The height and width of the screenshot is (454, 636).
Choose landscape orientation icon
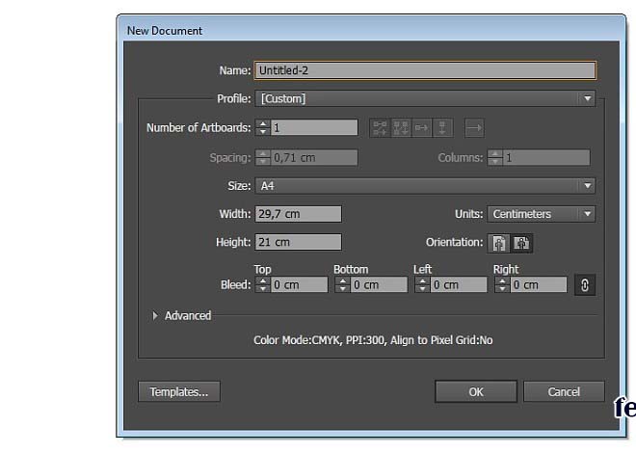click(521, 243)
